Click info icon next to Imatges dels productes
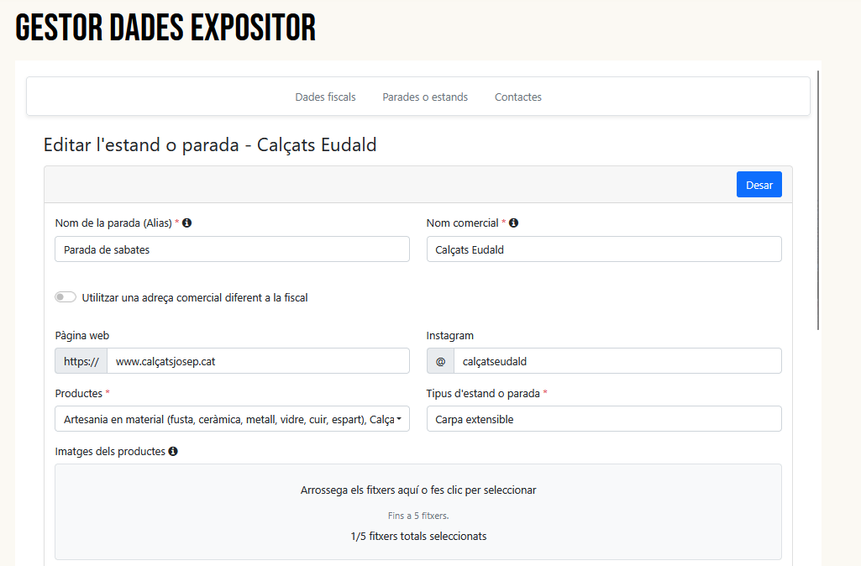 173,452
